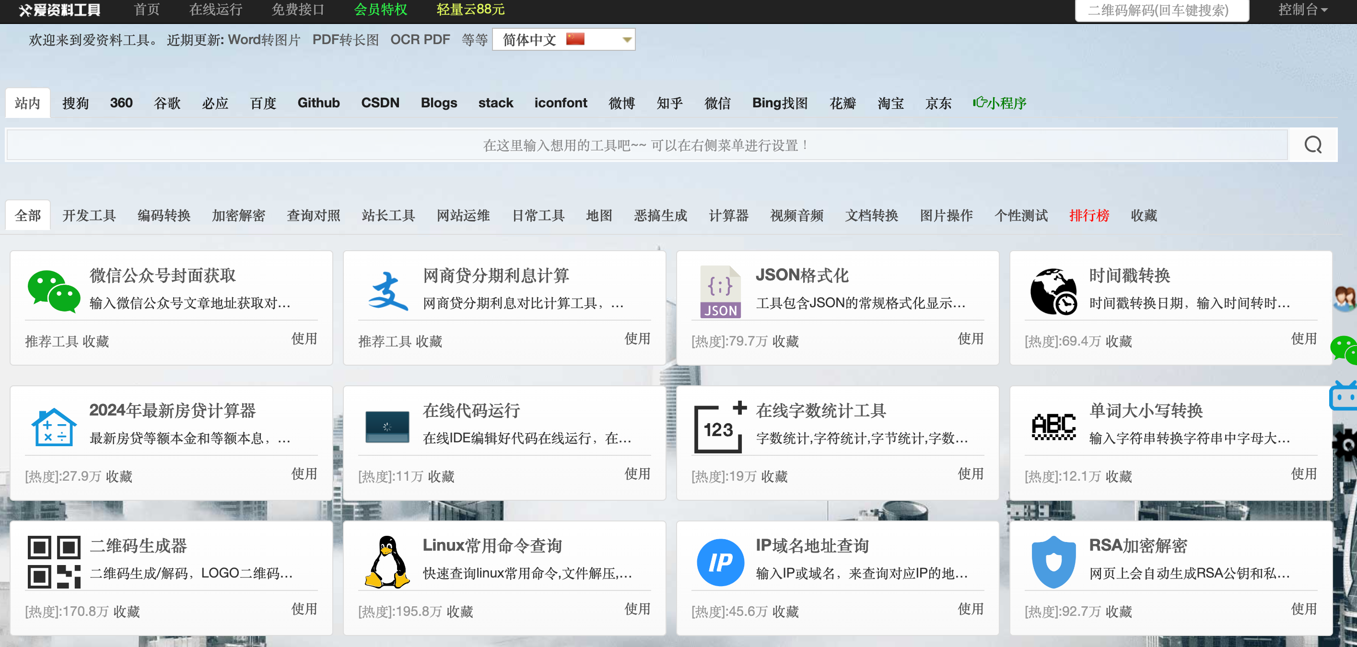
Task: Click 收藏 on 二维码生成器 card
Action: click(x=127, y=611)
